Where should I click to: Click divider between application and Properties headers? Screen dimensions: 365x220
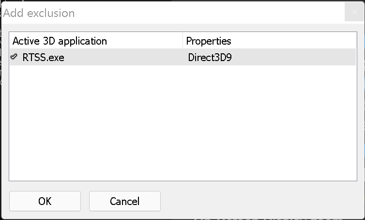click(183, 41)
